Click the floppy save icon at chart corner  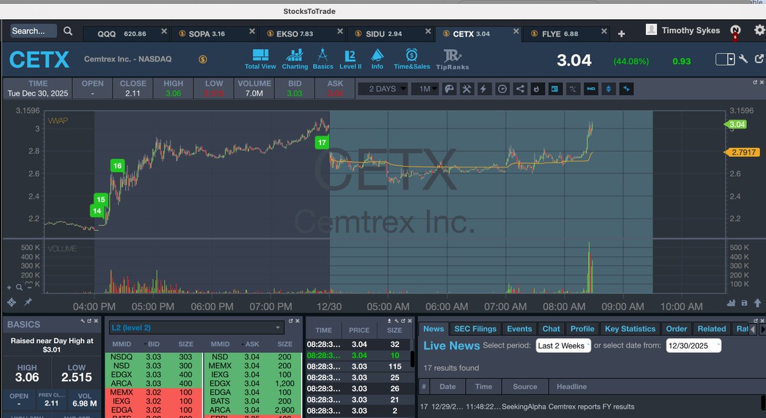point(744,302)
